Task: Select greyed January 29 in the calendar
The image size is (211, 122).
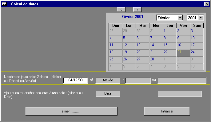Action: (129, 31)
